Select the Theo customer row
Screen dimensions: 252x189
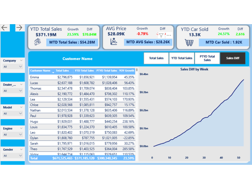(x=82, y=149)
